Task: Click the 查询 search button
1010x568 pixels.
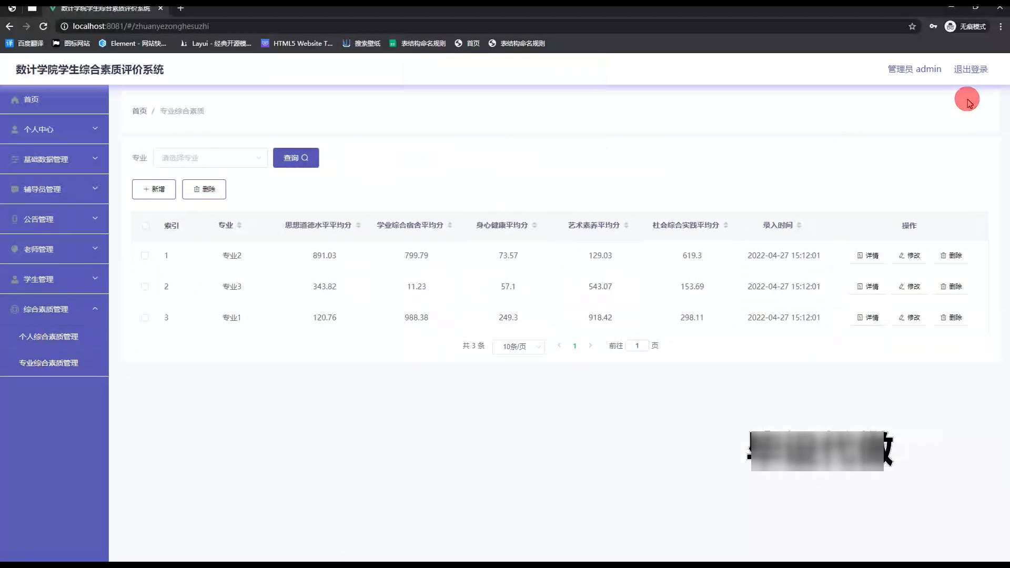Action: 296,158
